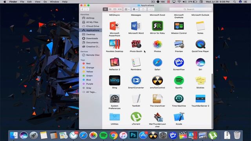Open Photoshop from the Dock
The height and width of the screenshot is (141, 251).
[x=133, y=135]
